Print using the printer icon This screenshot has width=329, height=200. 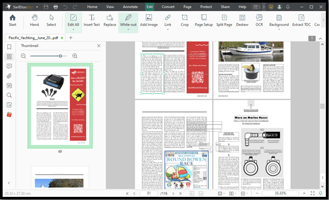click(x=56, y=7)
